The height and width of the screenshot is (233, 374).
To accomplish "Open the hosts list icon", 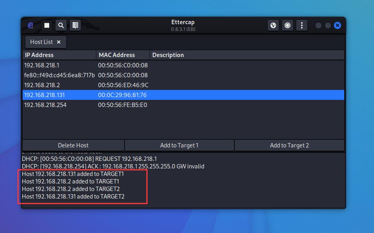I will coord(75,25).
